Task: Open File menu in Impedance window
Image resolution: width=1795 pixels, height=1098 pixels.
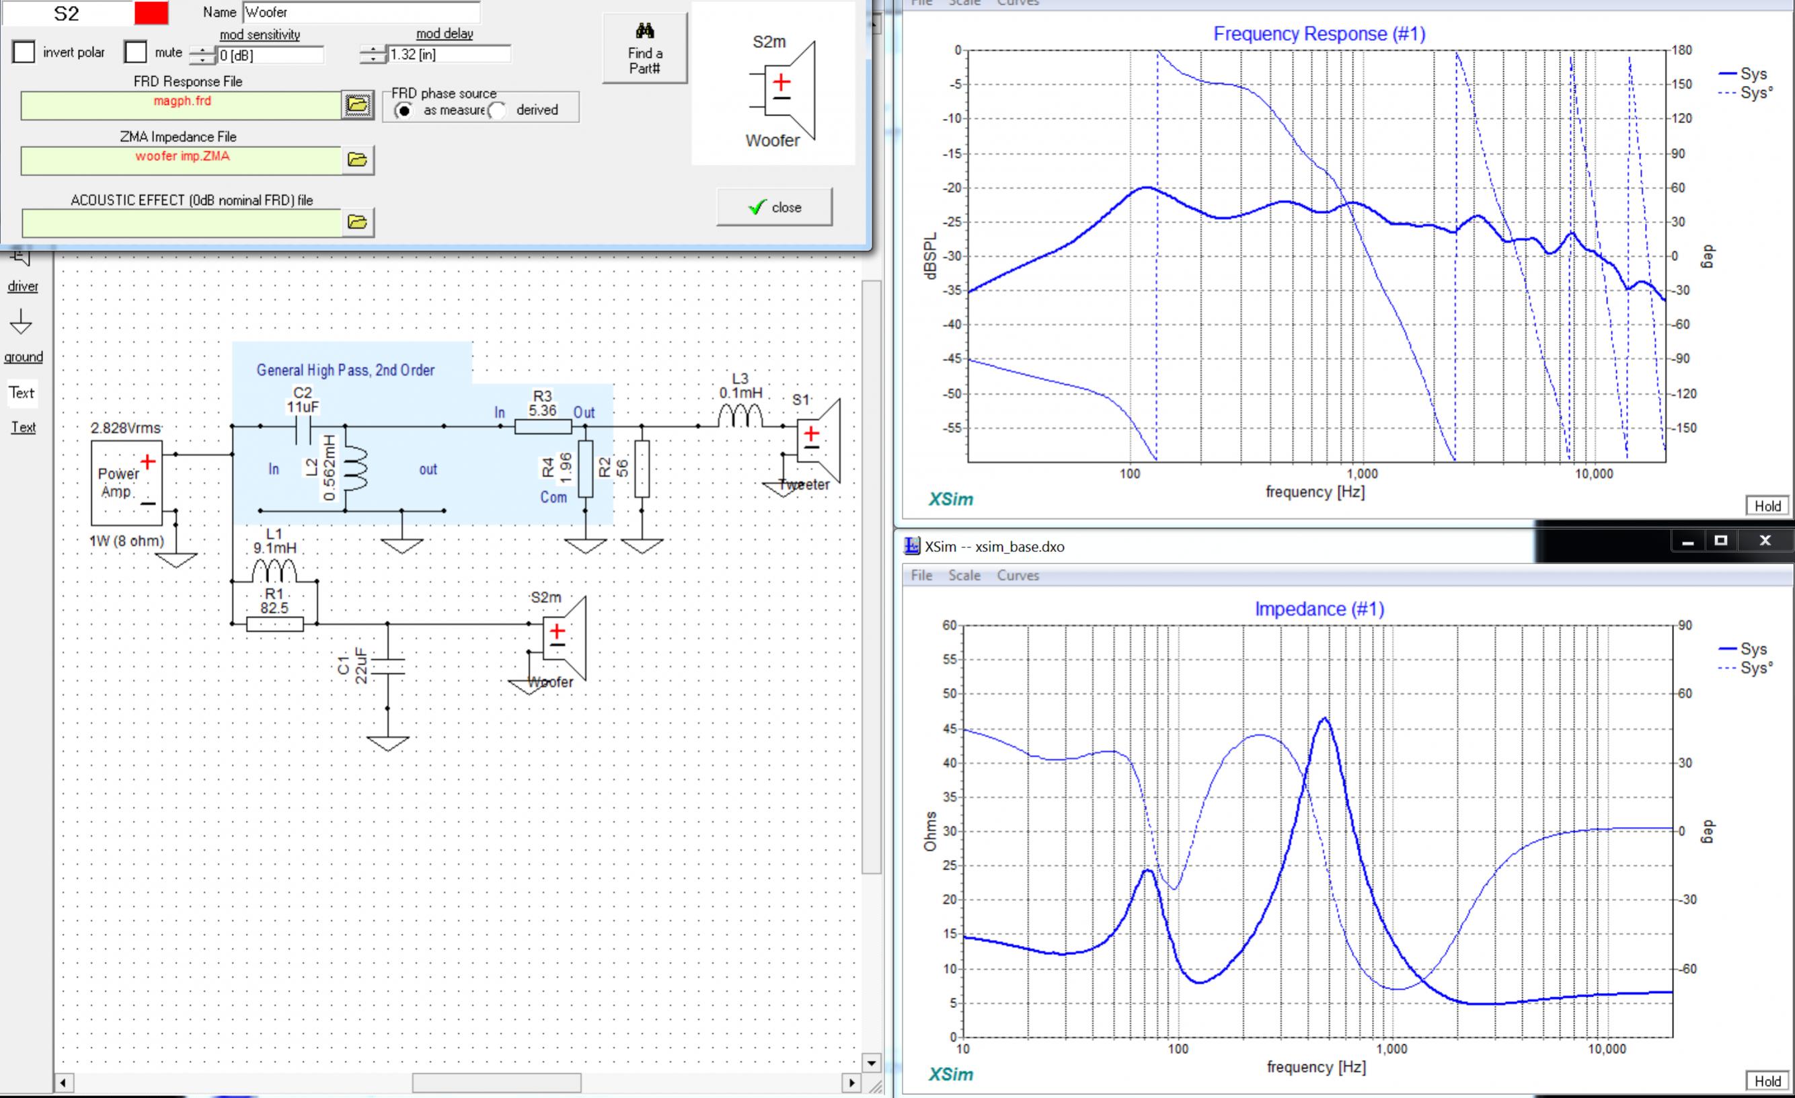Action: 921,575
